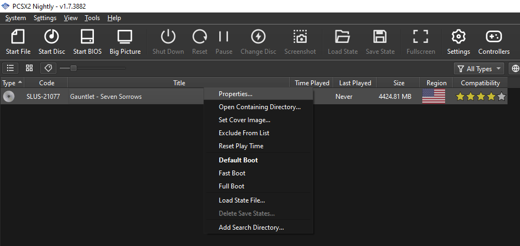Select Load State File...

click(x=258, y=200)
